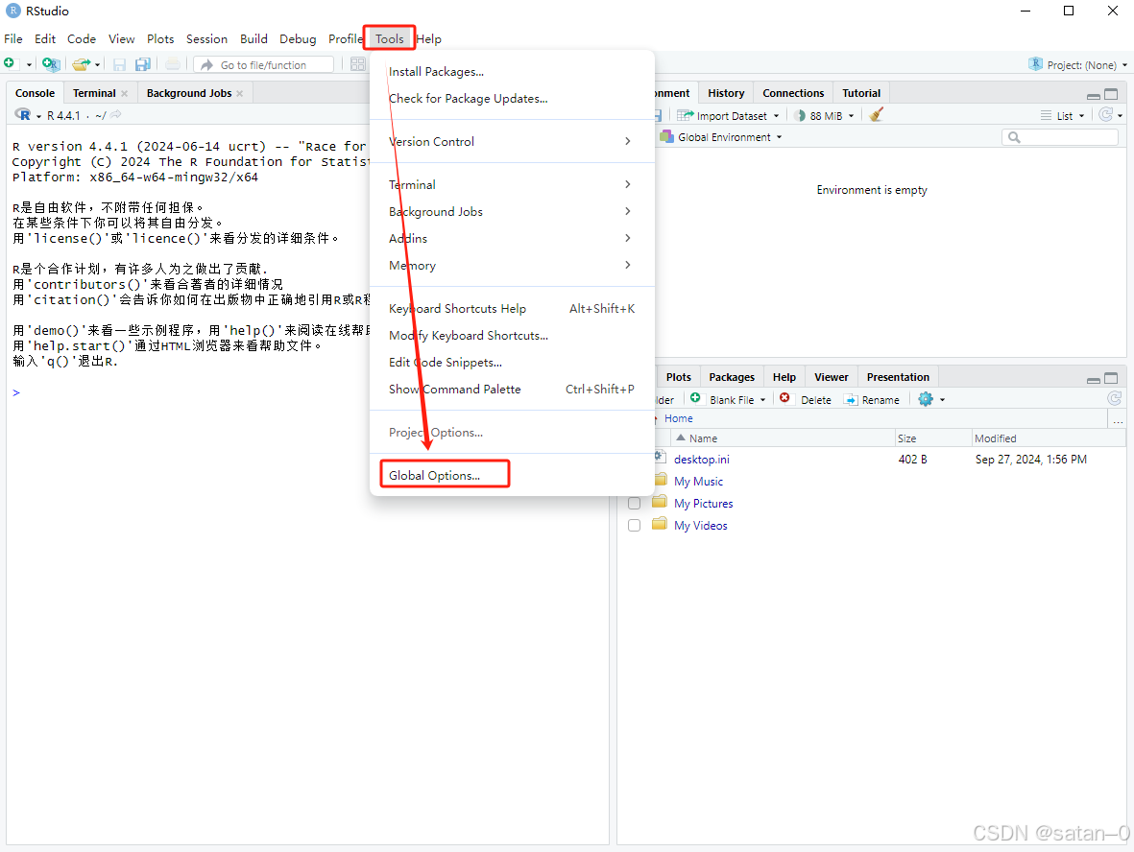
Task: Click the gear More icon in the Files pane
Action: 926,399
